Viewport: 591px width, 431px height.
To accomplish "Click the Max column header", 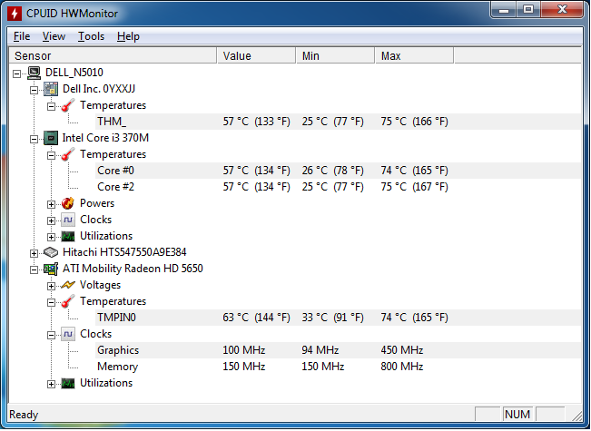I will click(x=414, y=55).
